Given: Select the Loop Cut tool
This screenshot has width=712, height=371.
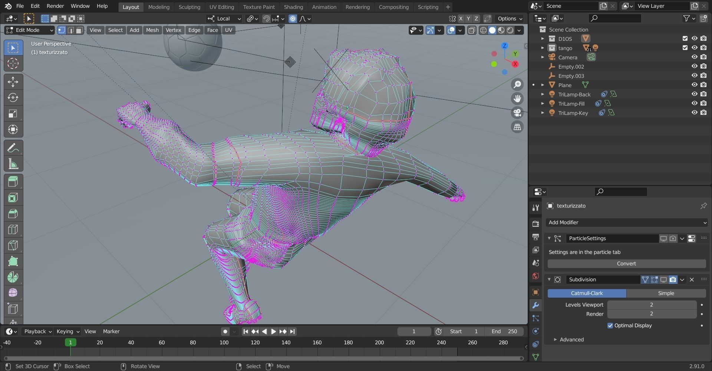Looking at the screenshot, I should click(x=13, y=229).
